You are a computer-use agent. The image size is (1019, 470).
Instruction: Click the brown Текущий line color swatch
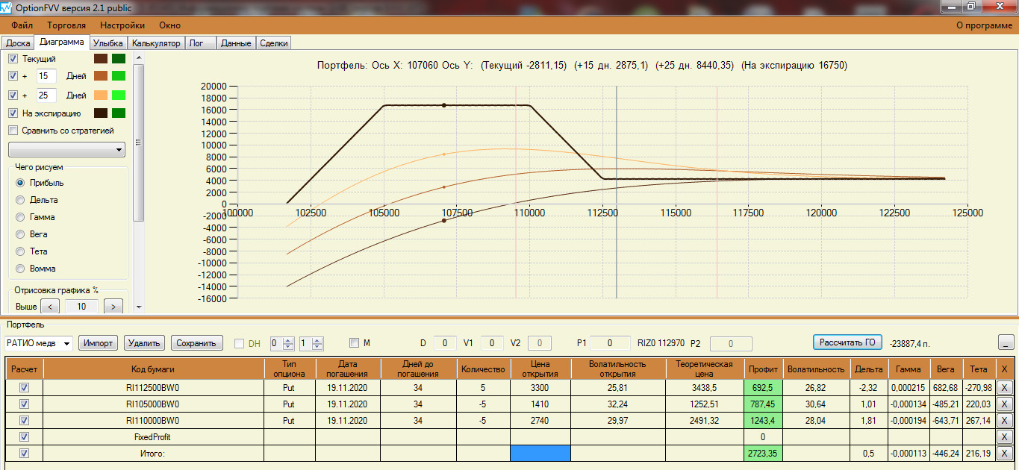tap(101, 59)
